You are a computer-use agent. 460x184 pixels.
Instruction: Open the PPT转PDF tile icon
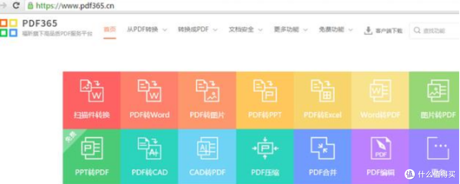click(x=92, y=148)
